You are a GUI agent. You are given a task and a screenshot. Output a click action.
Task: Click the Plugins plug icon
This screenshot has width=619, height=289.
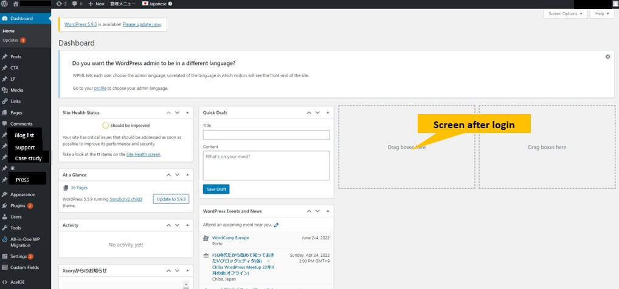coord(5,206)
